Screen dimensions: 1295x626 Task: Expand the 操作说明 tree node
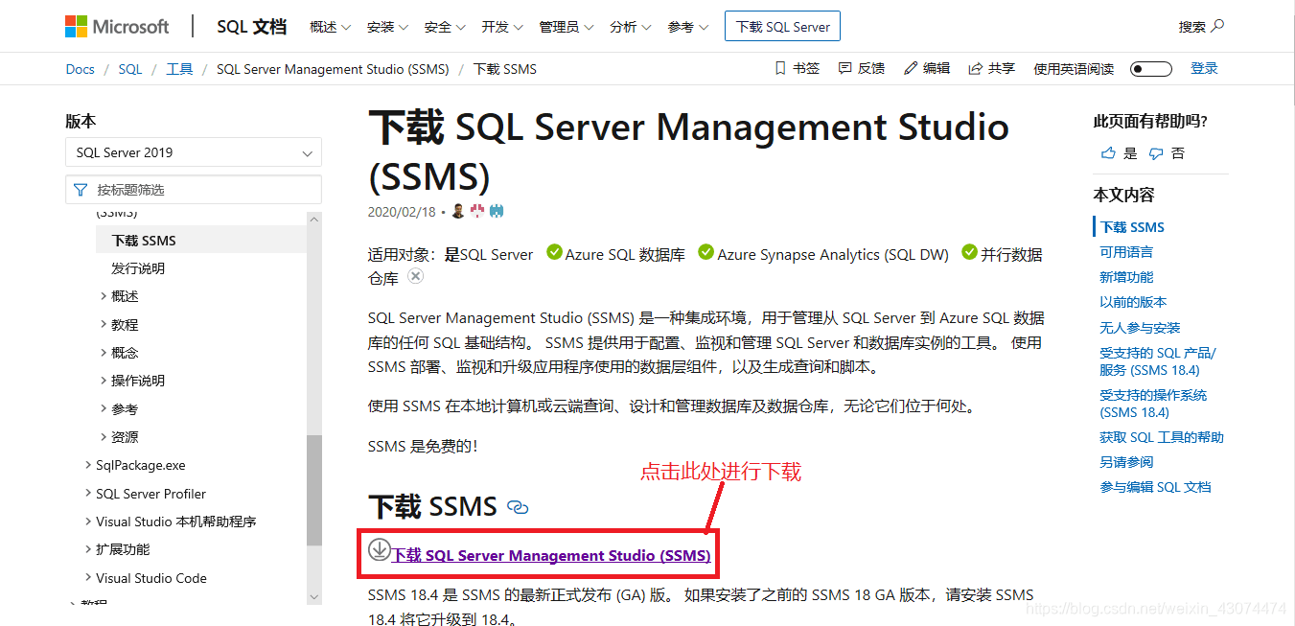[104, 381]
